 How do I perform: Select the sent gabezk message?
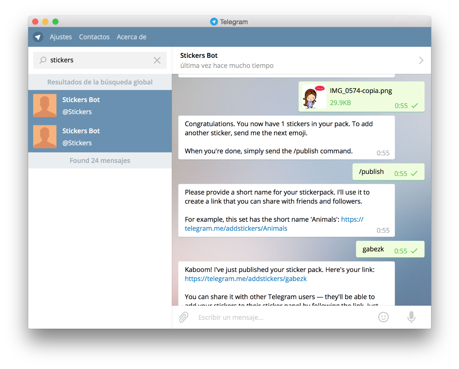[390, 249]
